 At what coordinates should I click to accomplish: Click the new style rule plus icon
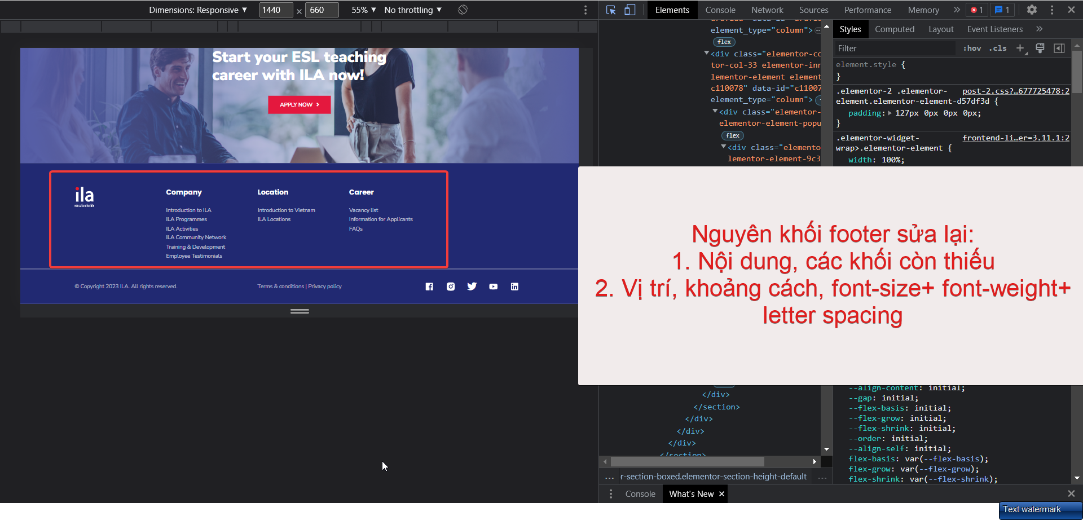(1020, 49)
